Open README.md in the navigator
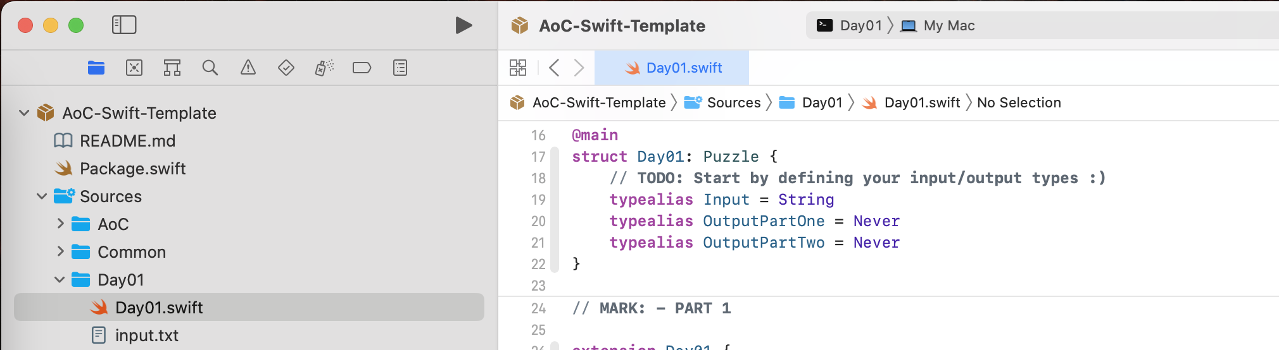Viewport: 1279px width, 350px height. (127, 141)
